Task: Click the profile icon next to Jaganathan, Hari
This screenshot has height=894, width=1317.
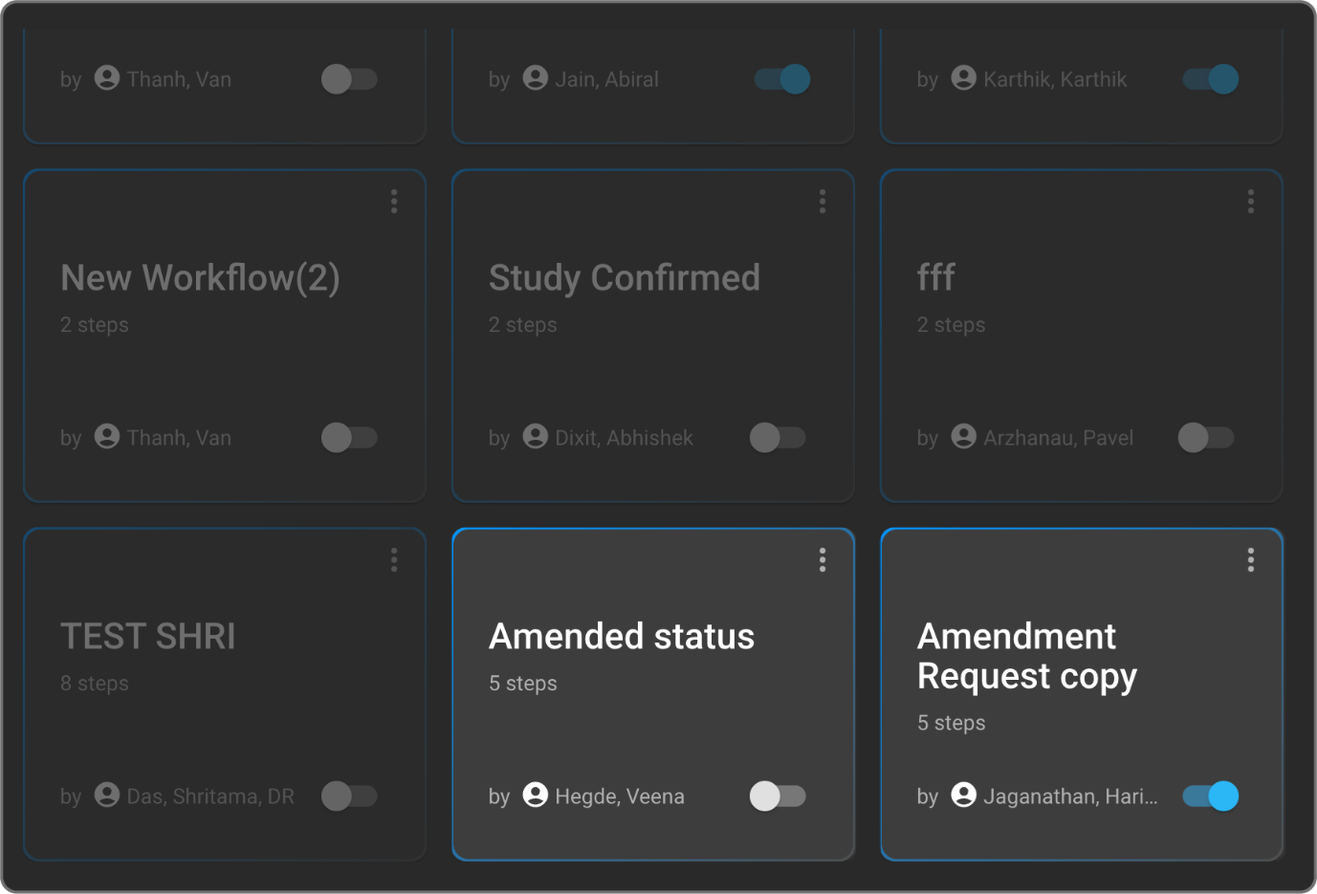Action: (964, 796)
